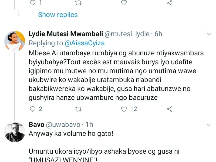216x162 pixels.
Task: Open Bavo's display name profile
Action: (x=36, y=125)
